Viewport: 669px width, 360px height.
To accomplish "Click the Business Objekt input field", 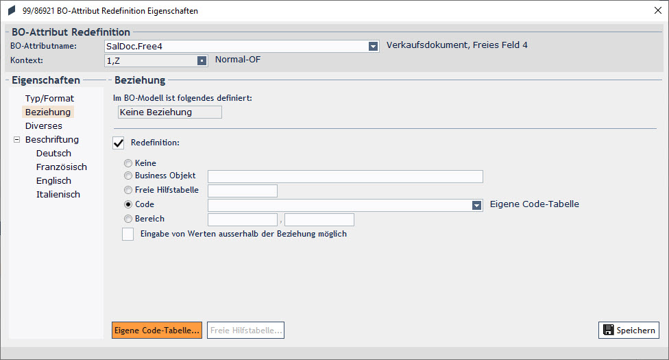I will tap(345, 176).
